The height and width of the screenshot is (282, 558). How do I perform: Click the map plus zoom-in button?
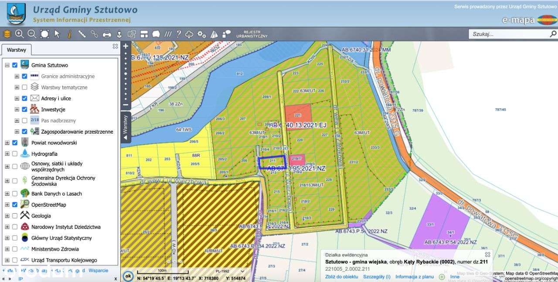(x=126, y=46)
